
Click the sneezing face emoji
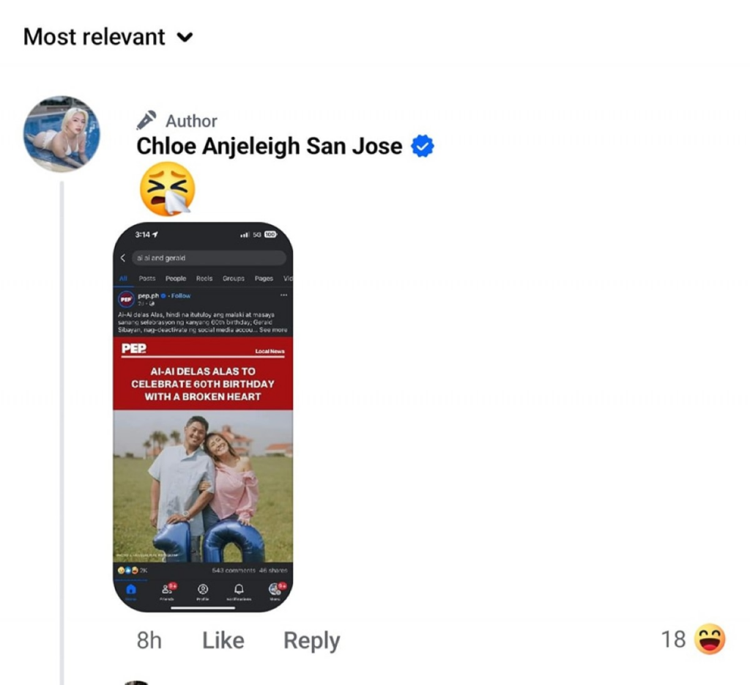pos(167,188)
